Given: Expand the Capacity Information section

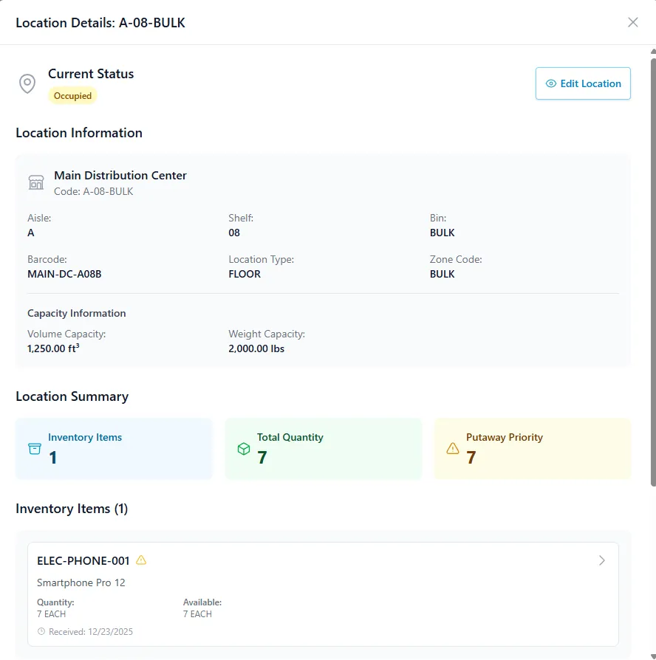Looking at the screenshot, I should [76, 313].
